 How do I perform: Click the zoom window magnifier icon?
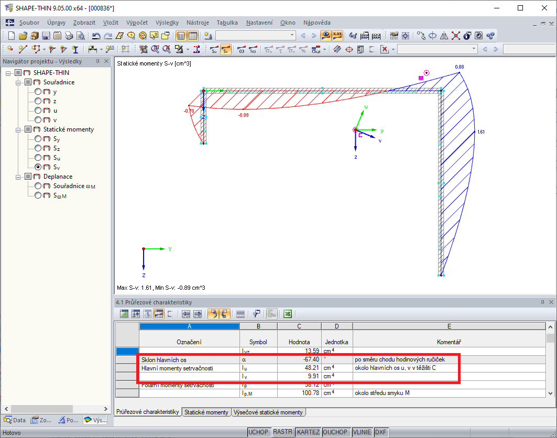[155, 49]
